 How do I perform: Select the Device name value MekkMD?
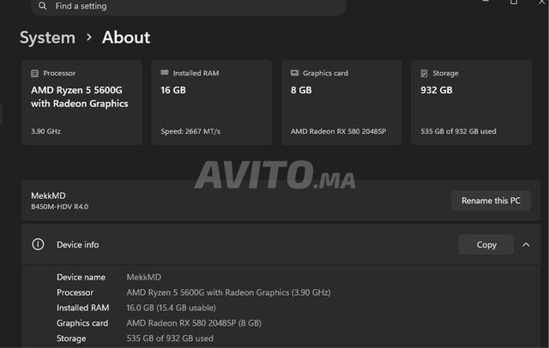click(x=144, y=277)
